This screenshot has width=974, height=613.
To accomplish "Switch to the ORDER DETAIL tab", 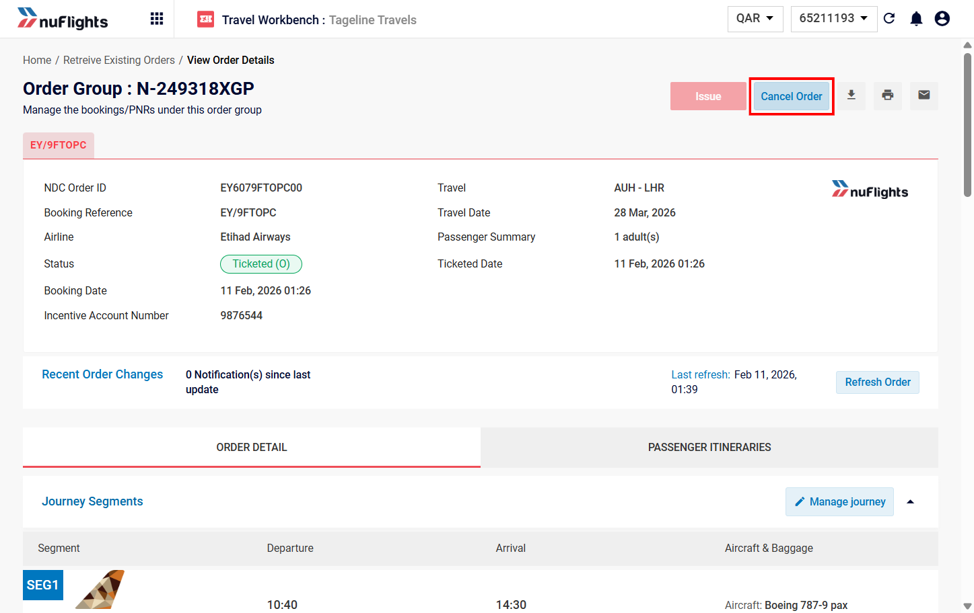I will point(252,447).
